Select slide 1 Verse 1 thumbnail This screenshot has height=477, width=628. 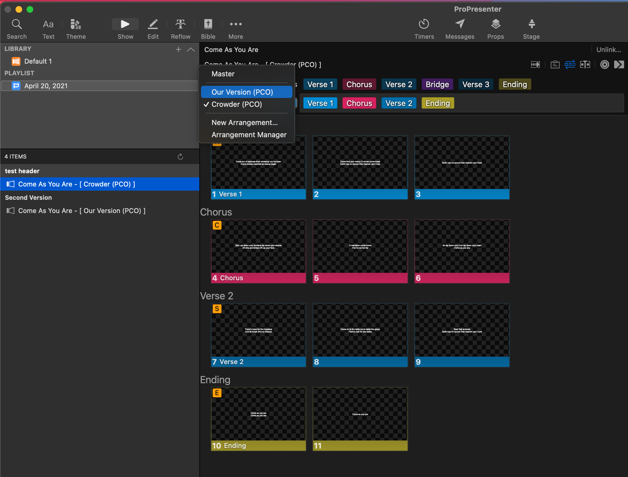258,167
